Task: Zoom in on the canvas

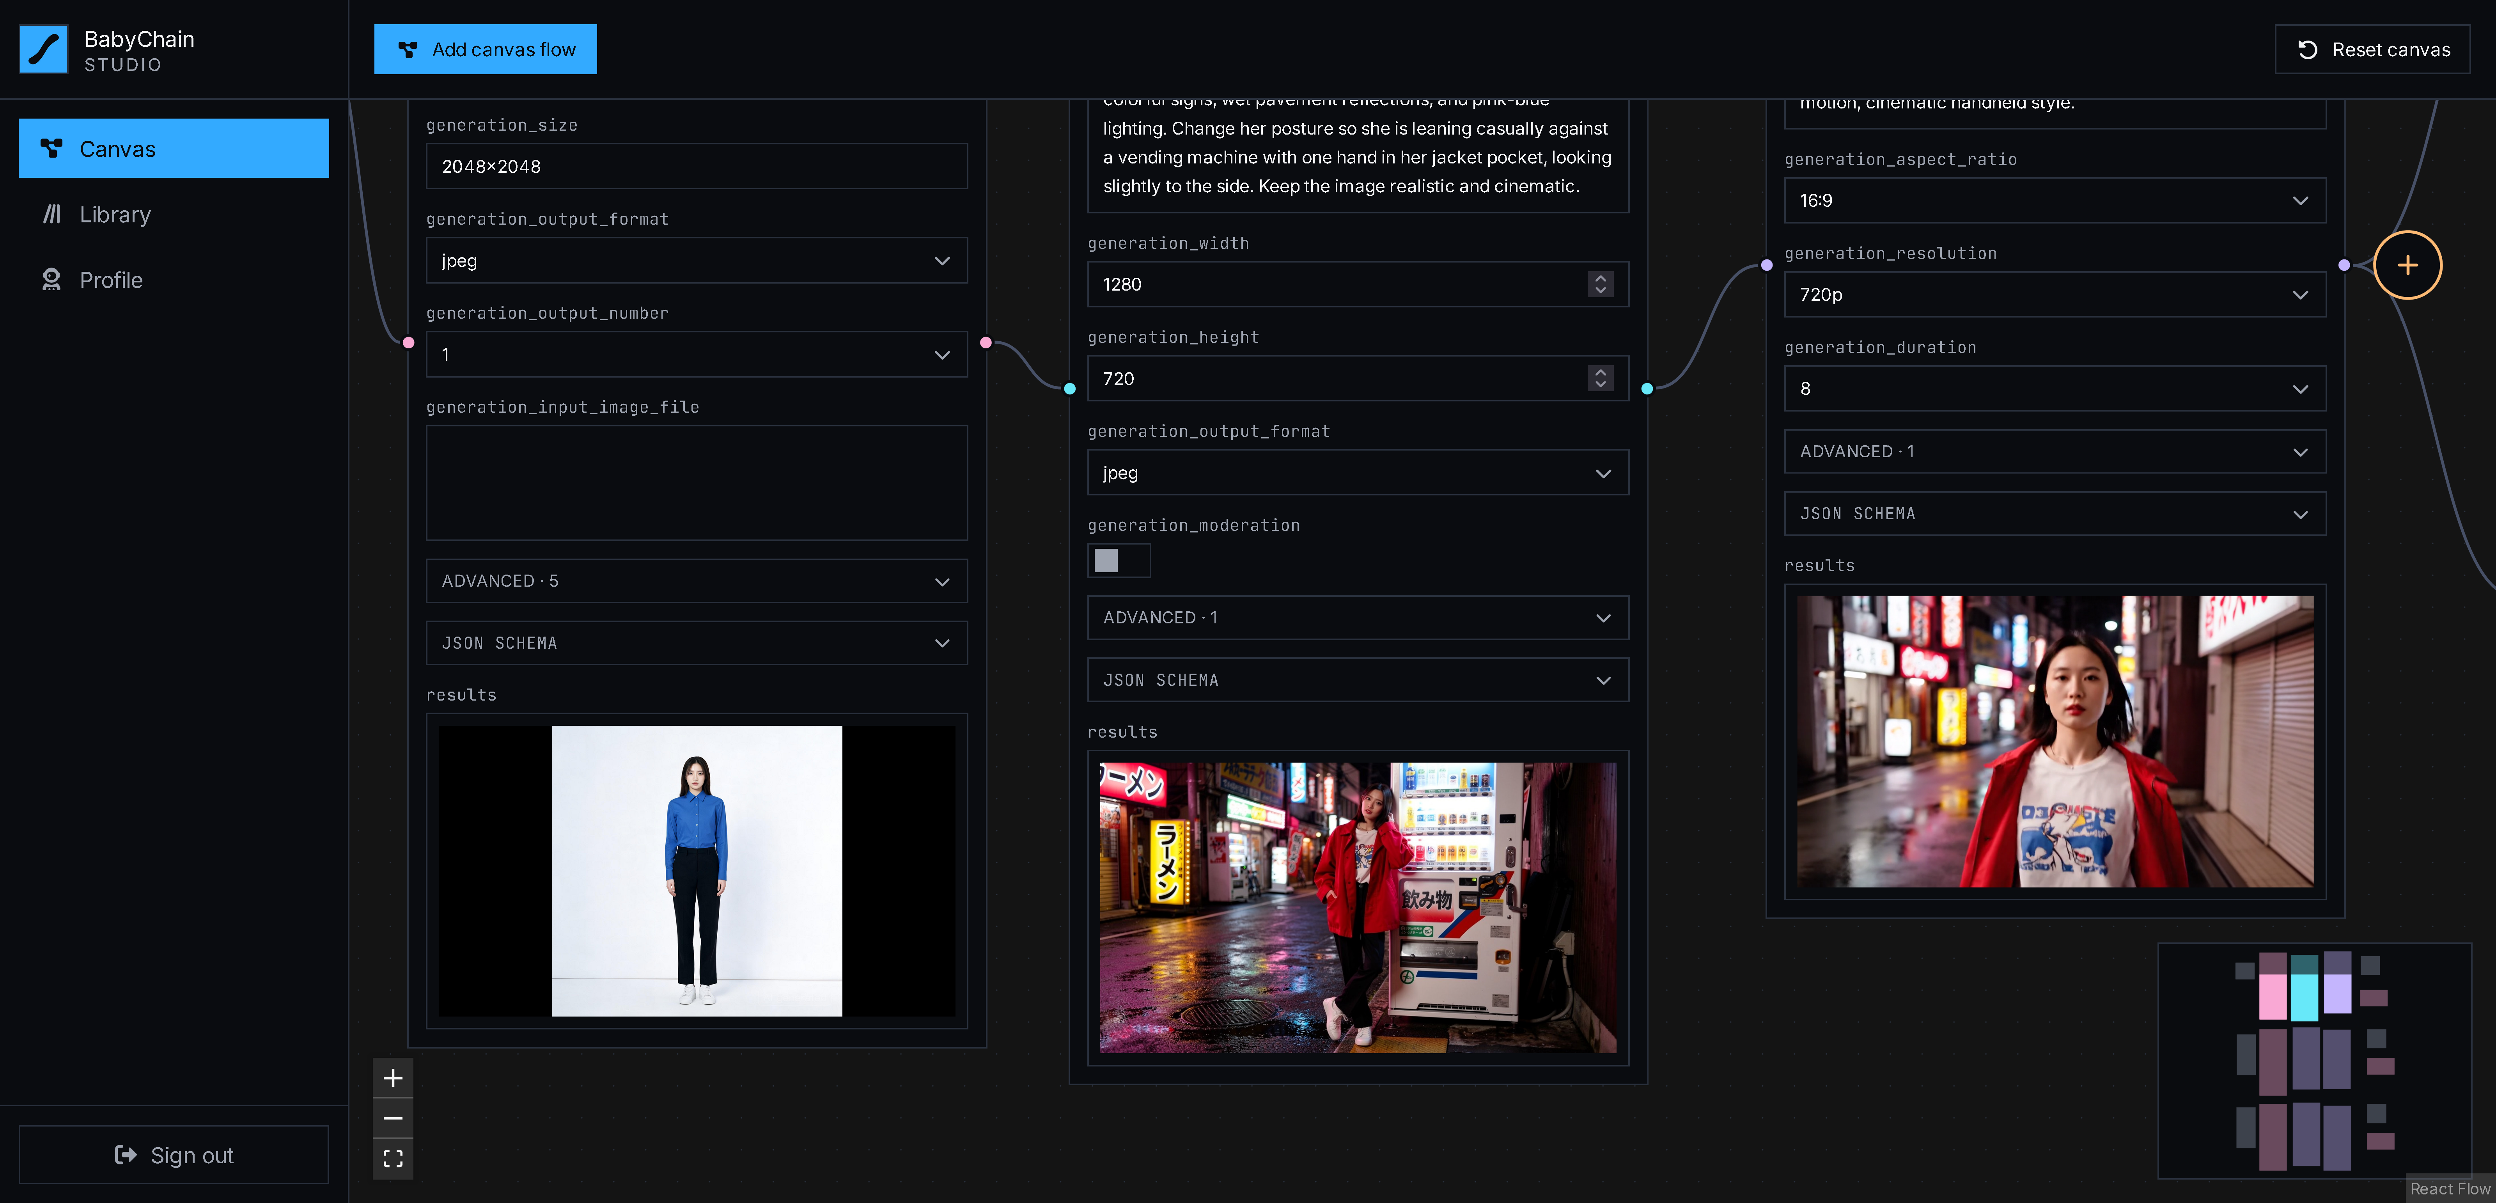Action: (x=392, y=1078)
